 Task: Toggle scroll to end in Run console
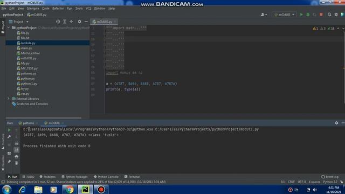[17, 150]
